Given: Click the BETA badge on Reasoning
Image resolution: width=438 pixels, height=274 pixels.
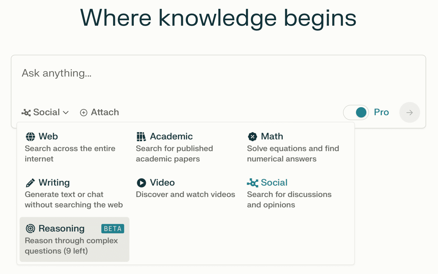Looking at the screenshot, I should [113, 229].
